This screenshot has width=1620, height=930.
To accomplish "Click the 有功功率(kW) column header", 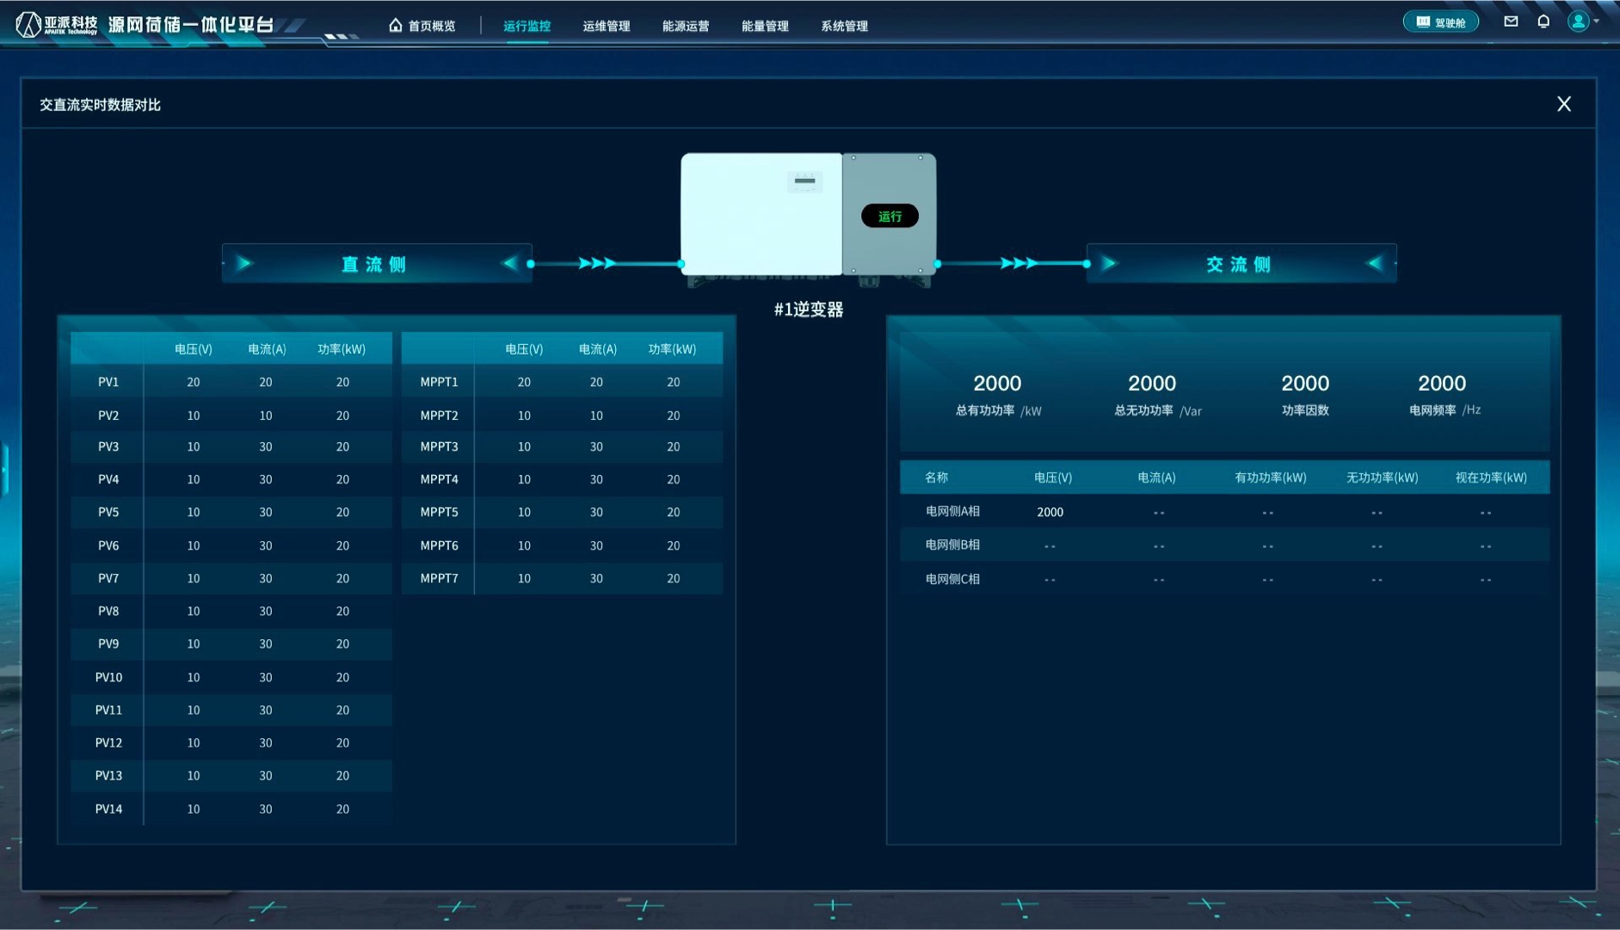I will pos(1271,477).
